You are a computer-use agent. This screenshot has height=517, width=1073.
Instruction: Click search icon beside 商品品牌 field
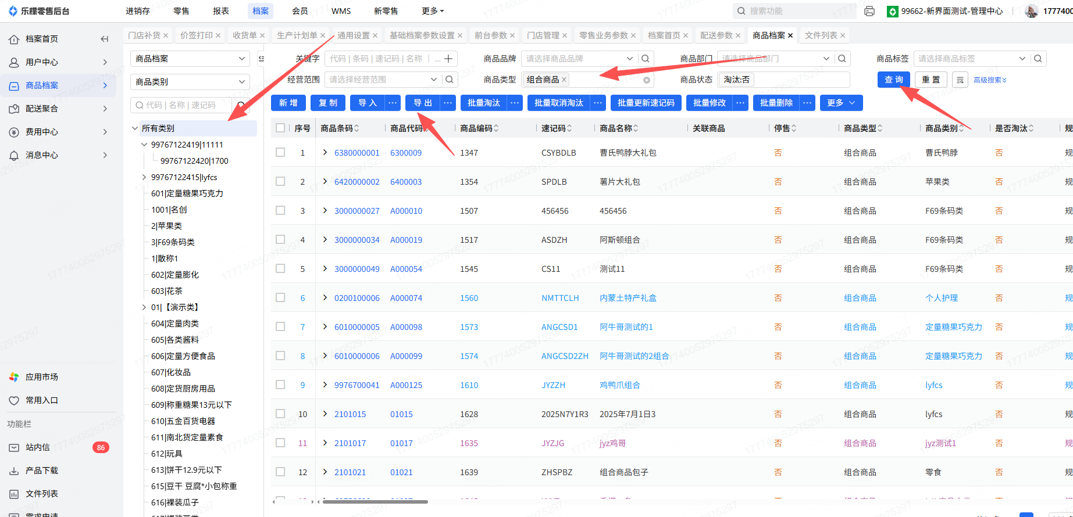645,59
